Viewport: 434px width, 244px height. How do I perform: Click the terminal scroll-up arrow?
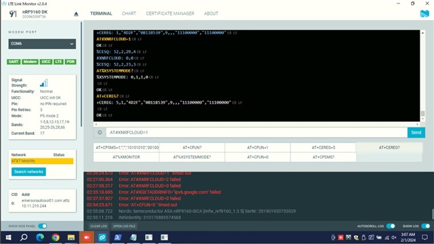(x=422, y=33)
